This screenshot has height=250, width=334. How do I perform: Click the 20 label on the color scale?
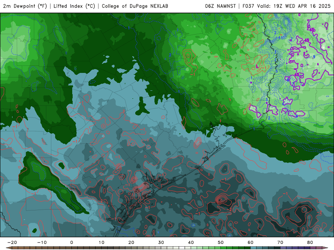tap(131, 242)
